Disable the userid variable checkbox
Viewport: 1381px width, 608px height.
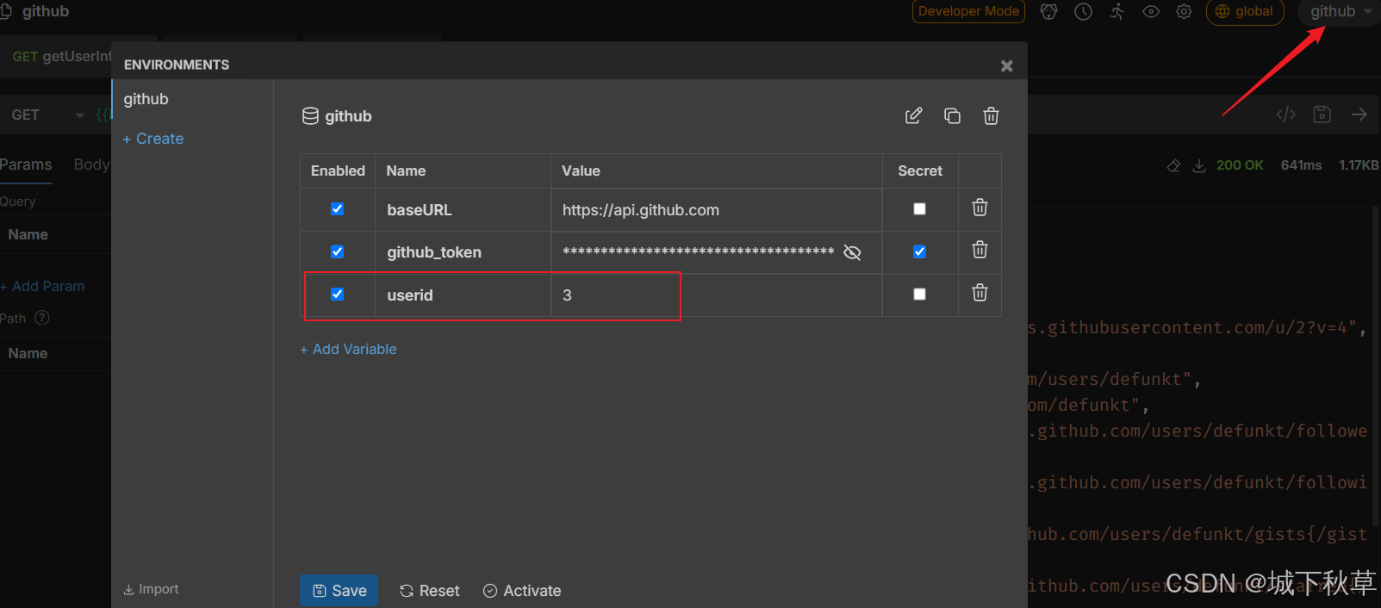[x=338, y=295]
